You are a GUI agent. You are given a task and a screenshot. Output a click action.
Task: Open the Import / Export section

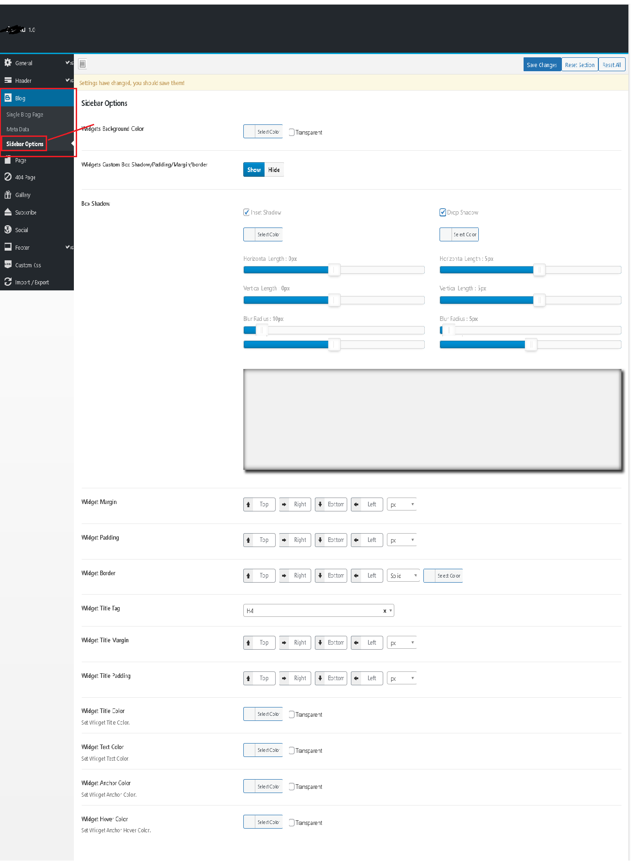tap(37, 282)
